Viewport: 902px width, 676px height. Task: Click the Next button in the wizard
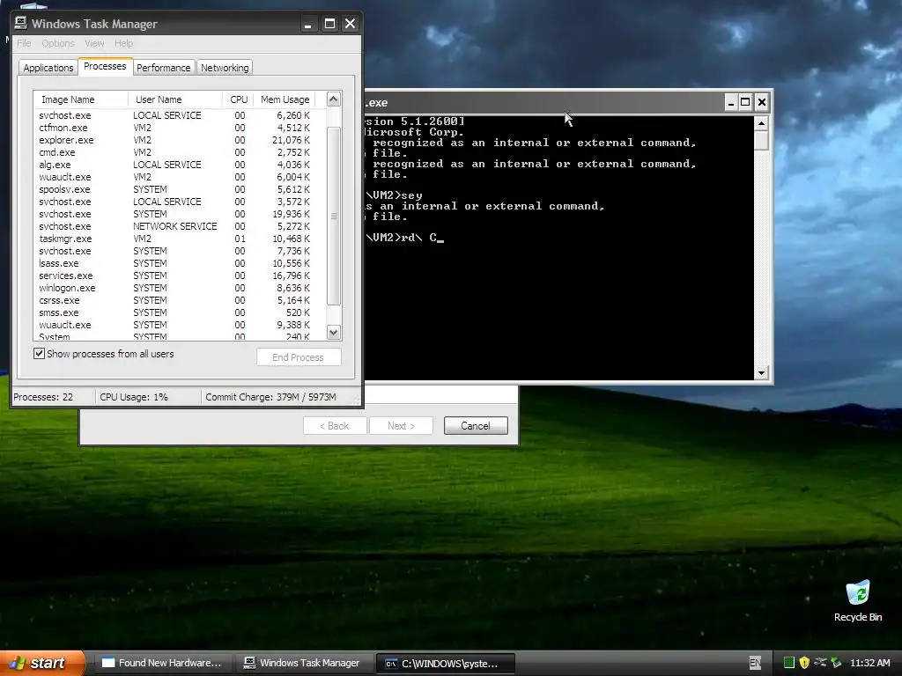point(401,426)
